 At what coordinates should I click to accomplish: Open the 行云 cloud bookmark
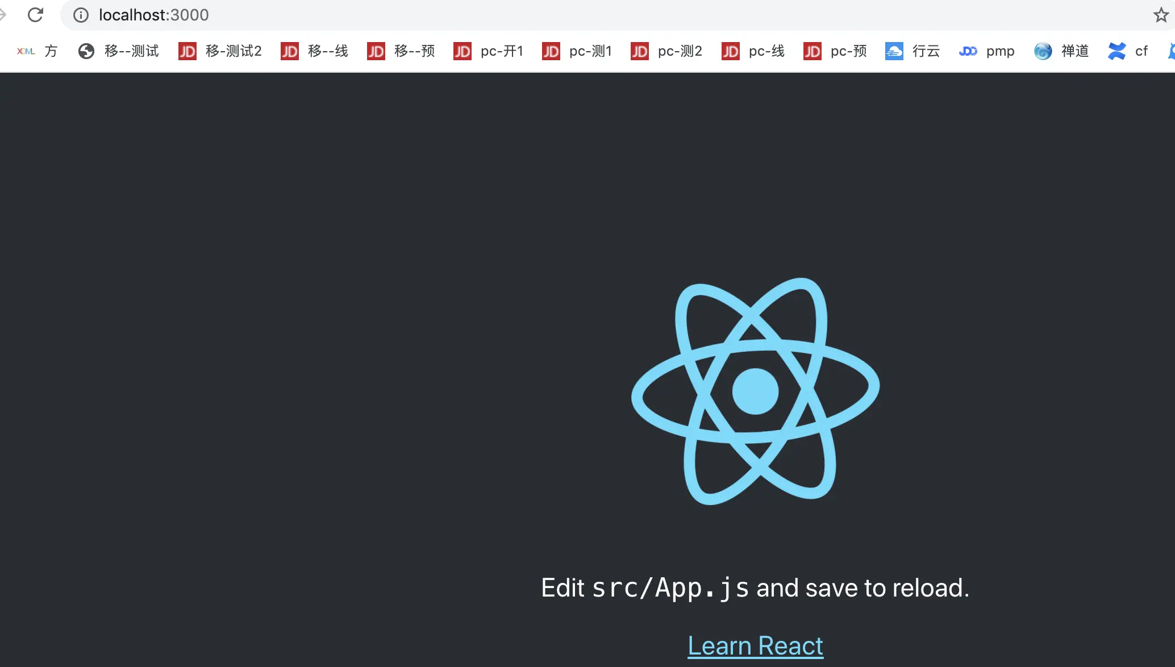(x=913, y=51)
